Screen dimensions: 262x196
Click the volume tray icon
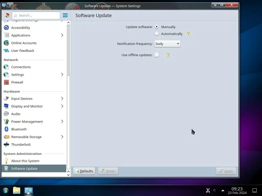(214, 190)
